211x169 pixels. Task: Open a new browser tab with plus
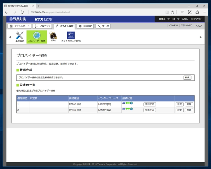(x=38, y=6)
